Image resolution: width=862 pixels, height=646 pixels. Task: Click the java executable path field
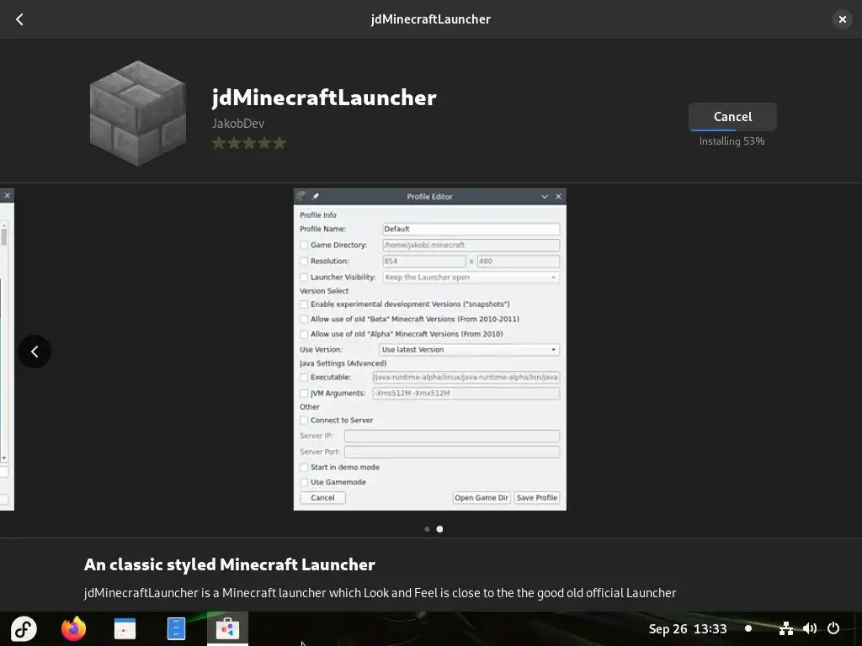[466, 378]
